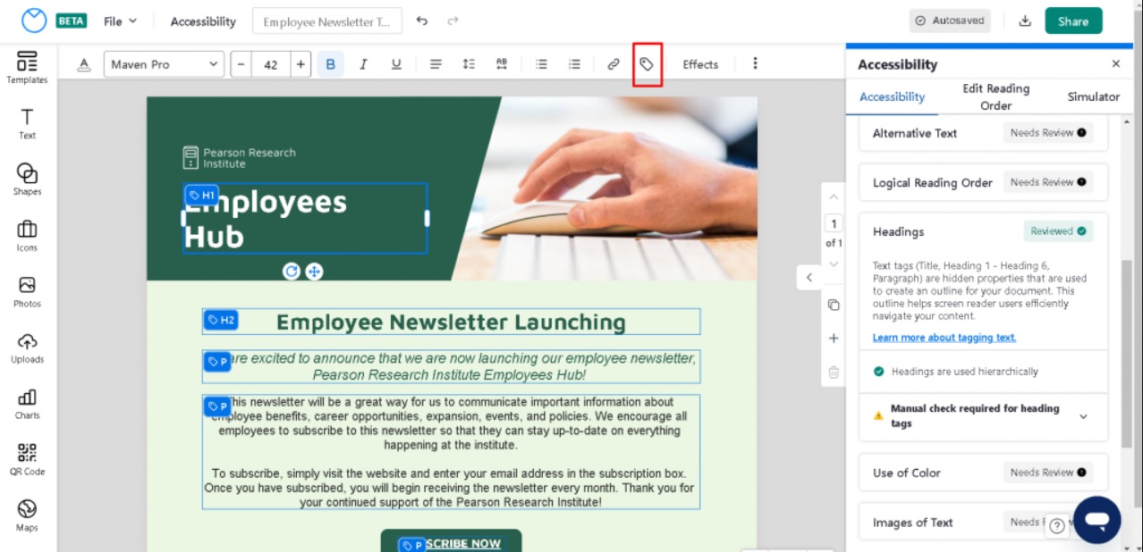Open Learn more about tagging text link
The width and height of the screenshot is (1143, 552).
(944, 338)
